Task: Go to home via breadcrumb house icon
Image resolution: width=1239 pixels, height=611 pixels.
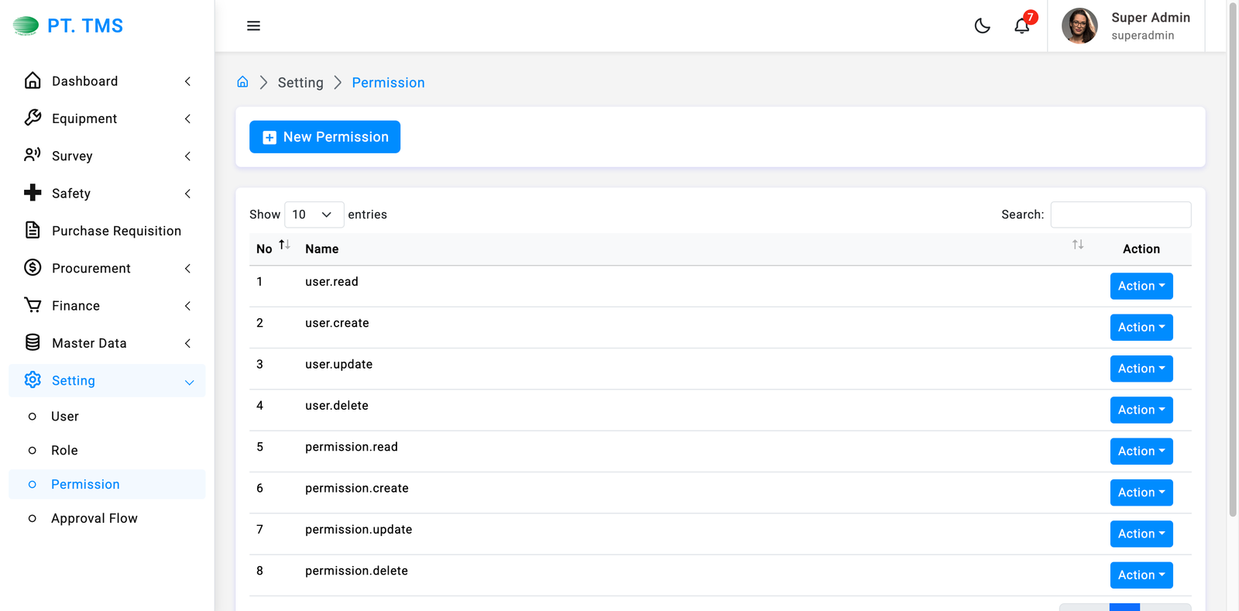Action: point(242,82)
